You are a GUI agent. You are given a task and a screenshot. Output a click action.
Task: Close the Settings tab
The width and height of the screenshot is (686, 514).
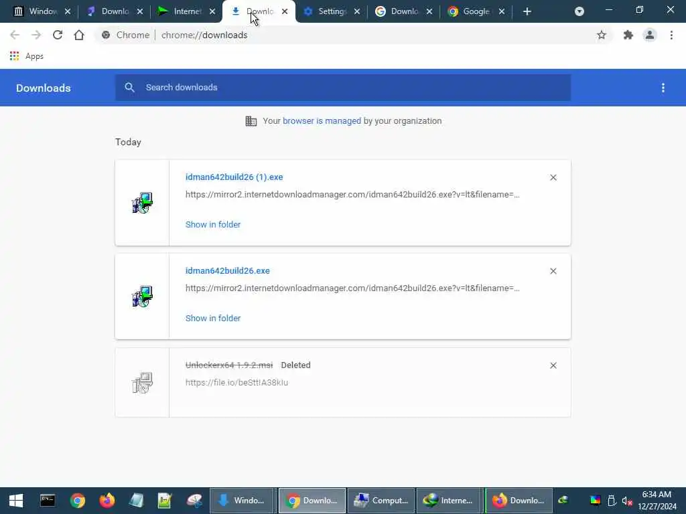click(x=357, y=11)
